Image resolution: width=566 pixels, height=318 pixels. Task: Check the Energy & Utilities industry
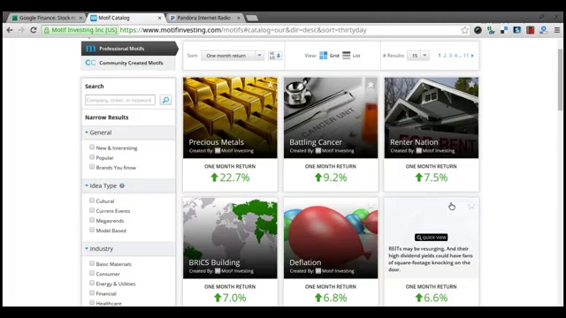pyautogui.click(x=92, y=283)
